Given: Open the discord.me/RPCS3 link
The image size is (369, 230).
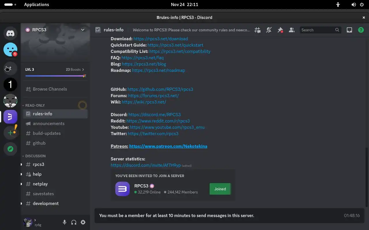Looking at the screenshot, I should coord(155,115).
